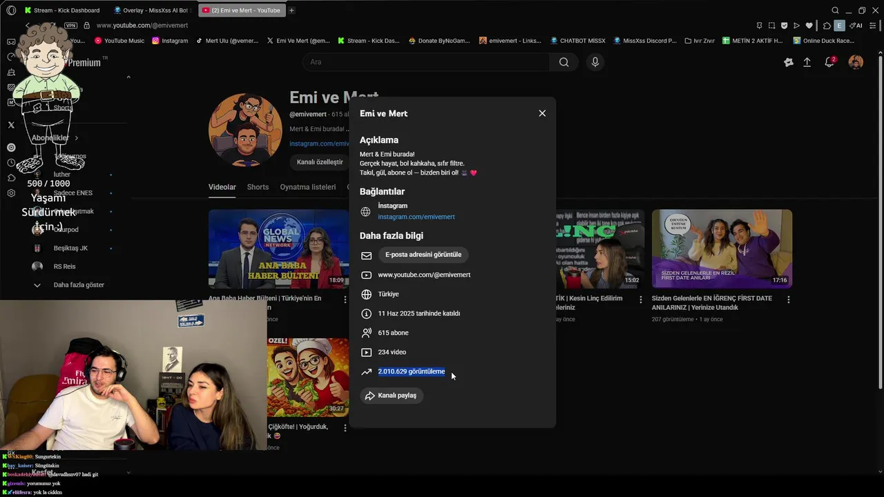
Task: Click highlighted 2.010.629 görüntüleme text
Action: (x=412, y=371)
